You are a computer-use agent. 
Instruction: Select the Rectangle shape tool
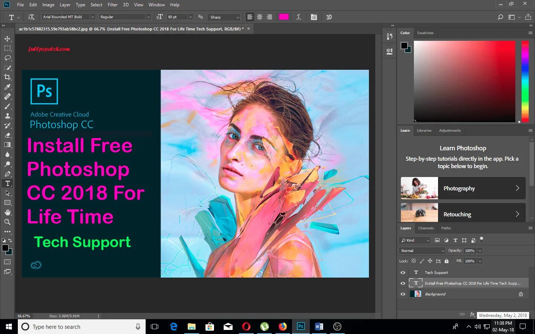click(x=7, y=203)
